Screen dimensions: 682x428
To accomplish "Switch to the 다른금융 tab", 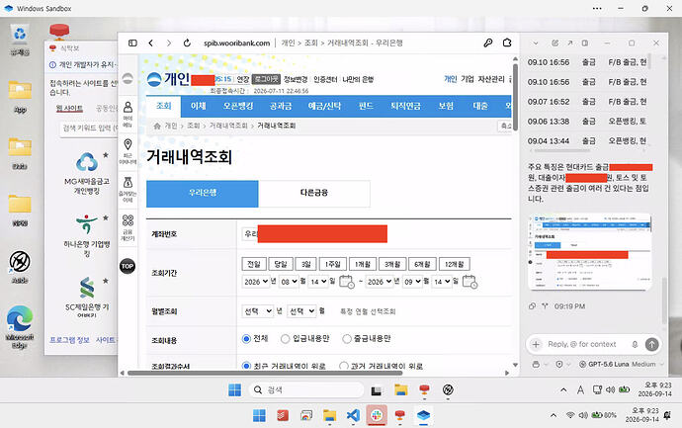I will (x=314, y=193).
